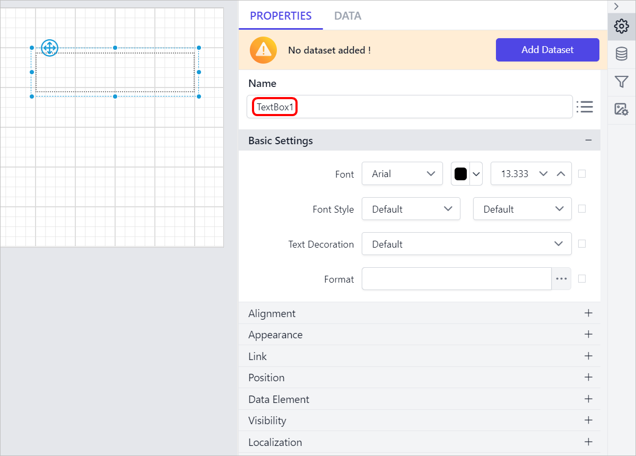Click the Name input field TextBox1
636x456 pixels.
tap(410, 107)
